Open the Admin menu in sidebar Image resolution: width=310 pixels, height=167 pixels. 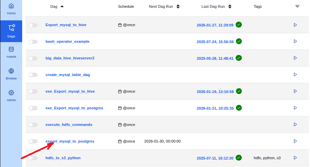tap(11, 96)
